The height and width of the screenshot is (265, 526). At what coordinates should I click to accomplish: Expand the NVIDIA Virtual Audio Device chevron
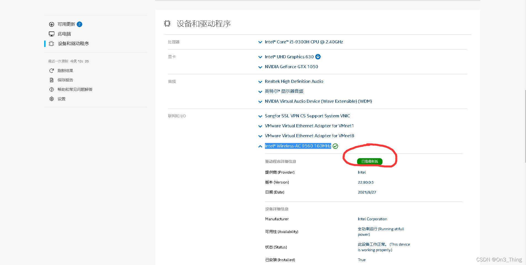260,102
